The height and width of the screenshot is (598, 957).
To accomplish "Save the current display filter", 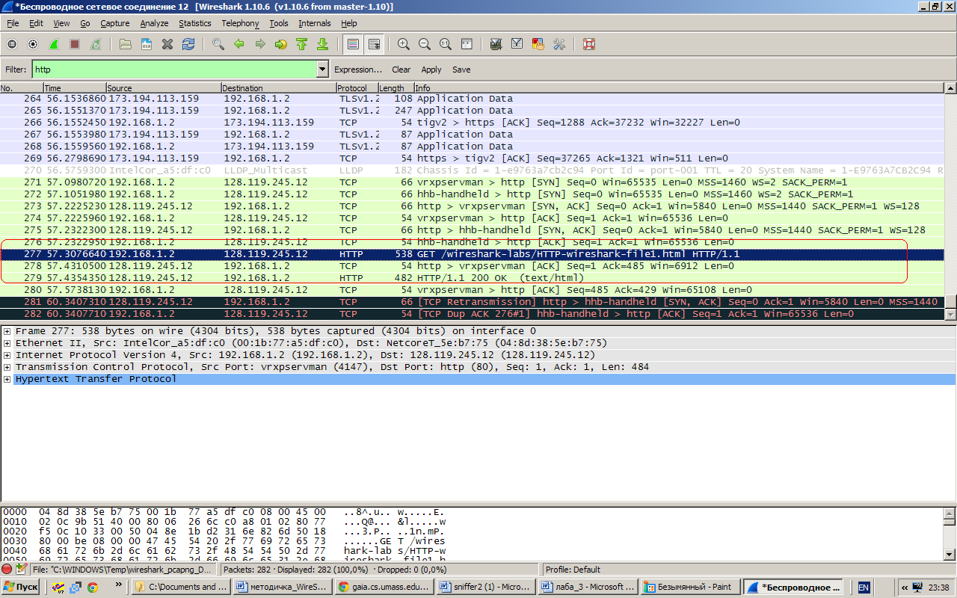I will [x=461, y=70].
